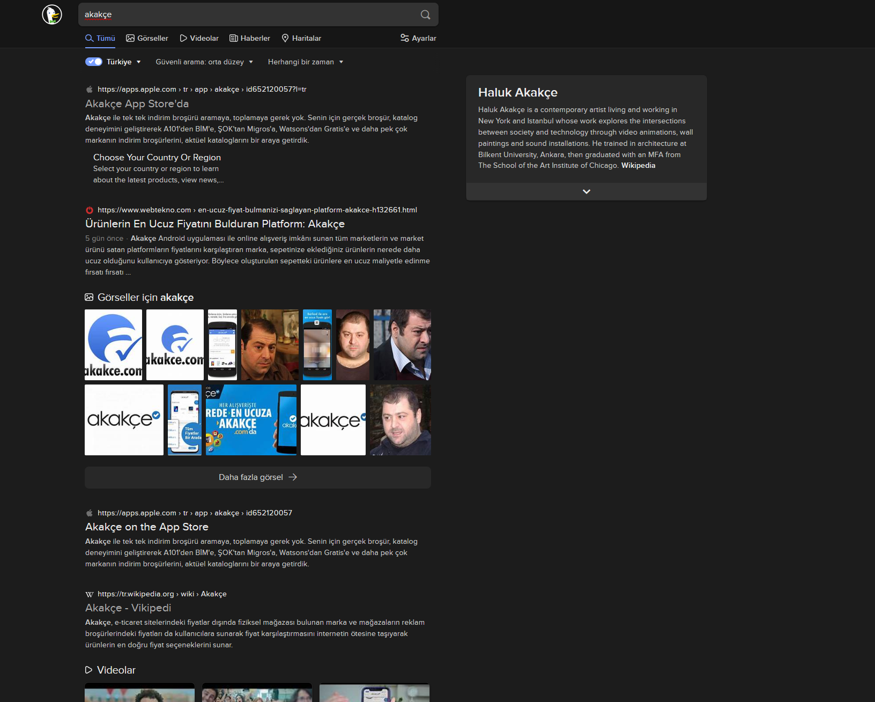
Task: Open the black phone app screenshot thumbnail
Action: coord(223,345)
